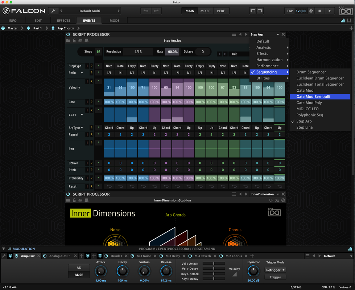Remove the Step Arp script processor
The height and width of the screenshot is (290, 355).
pos(283,34)
